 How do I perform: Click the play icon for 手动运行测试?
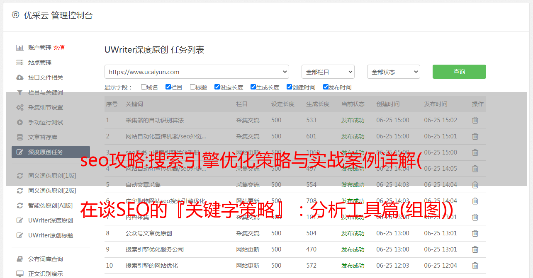[19, 122]
